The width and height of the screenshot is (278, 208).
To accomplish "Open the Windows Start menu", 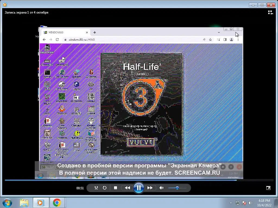I will (x=7, y=203).
